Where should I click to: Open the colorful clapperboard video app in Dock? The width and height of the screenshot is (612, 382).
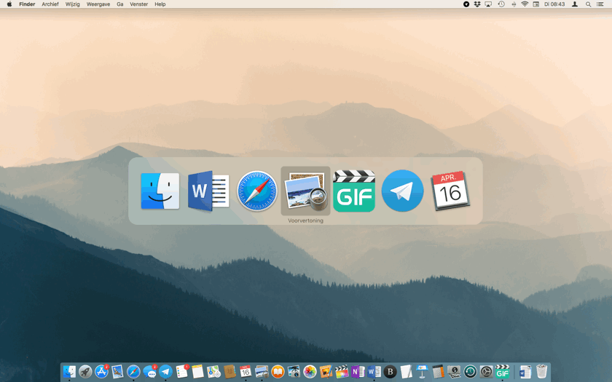[342, 372]
